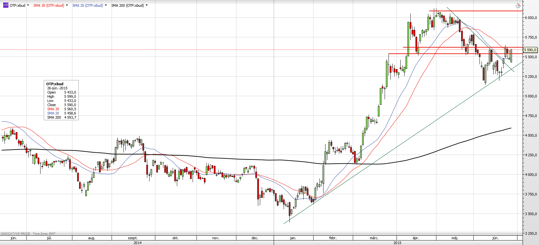Click the ápr. month label on time axis

click(416, 238)
